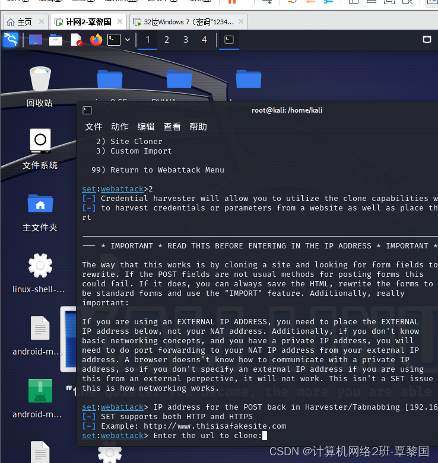Open the terminal emulator panel launcher

click(x=114, y=40)
